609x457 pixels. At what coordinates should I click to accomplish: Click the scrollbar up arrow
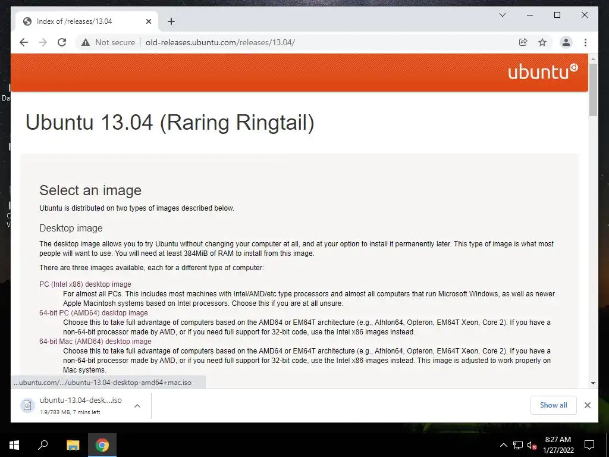coord(593,59)
